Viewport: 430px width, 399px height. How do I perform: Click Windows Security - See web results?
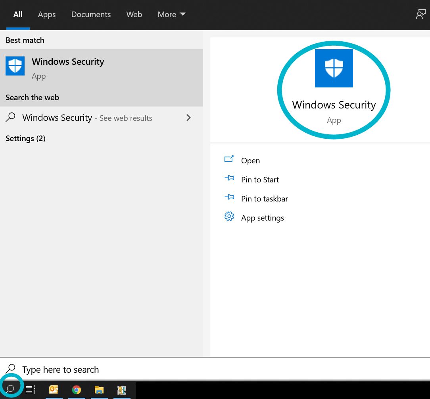click(57, 118)
